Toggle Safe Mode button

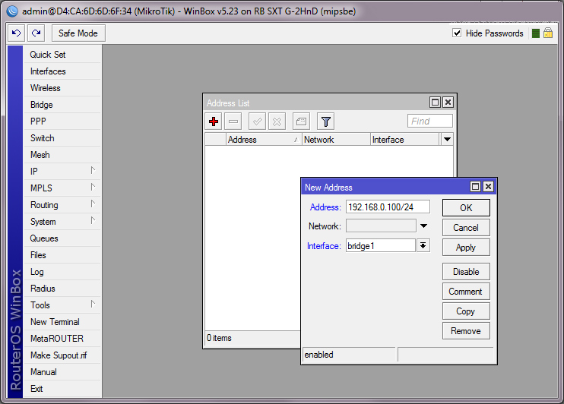[x=78, y=33]
